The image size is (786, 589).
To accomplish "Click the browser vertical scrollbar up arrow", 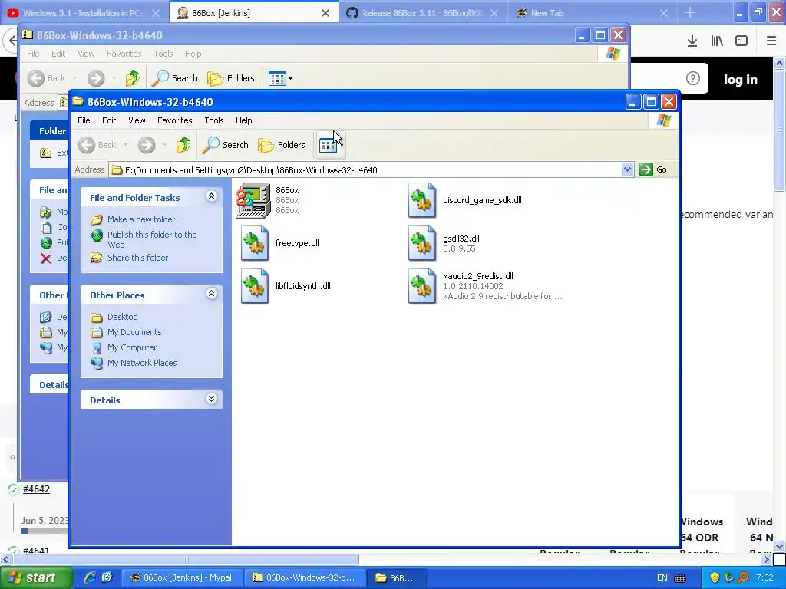I will click(x=780, y=63).
